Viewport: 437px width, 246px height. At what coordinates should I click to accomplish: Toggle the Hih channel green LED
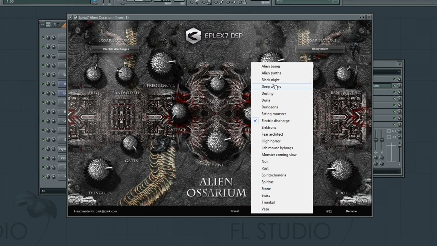43,130
